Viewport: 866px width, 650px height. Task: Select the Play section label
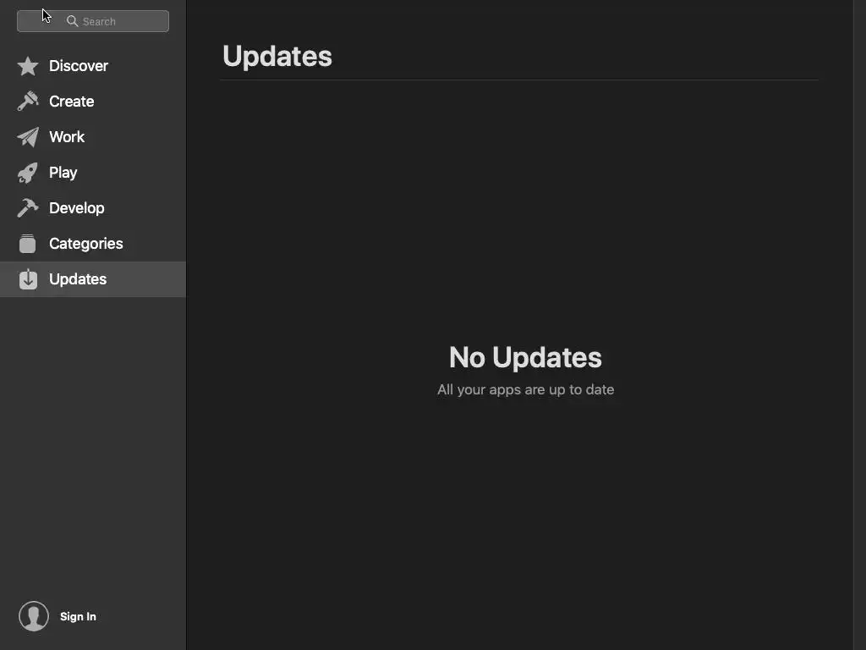[x=63, y=173]
